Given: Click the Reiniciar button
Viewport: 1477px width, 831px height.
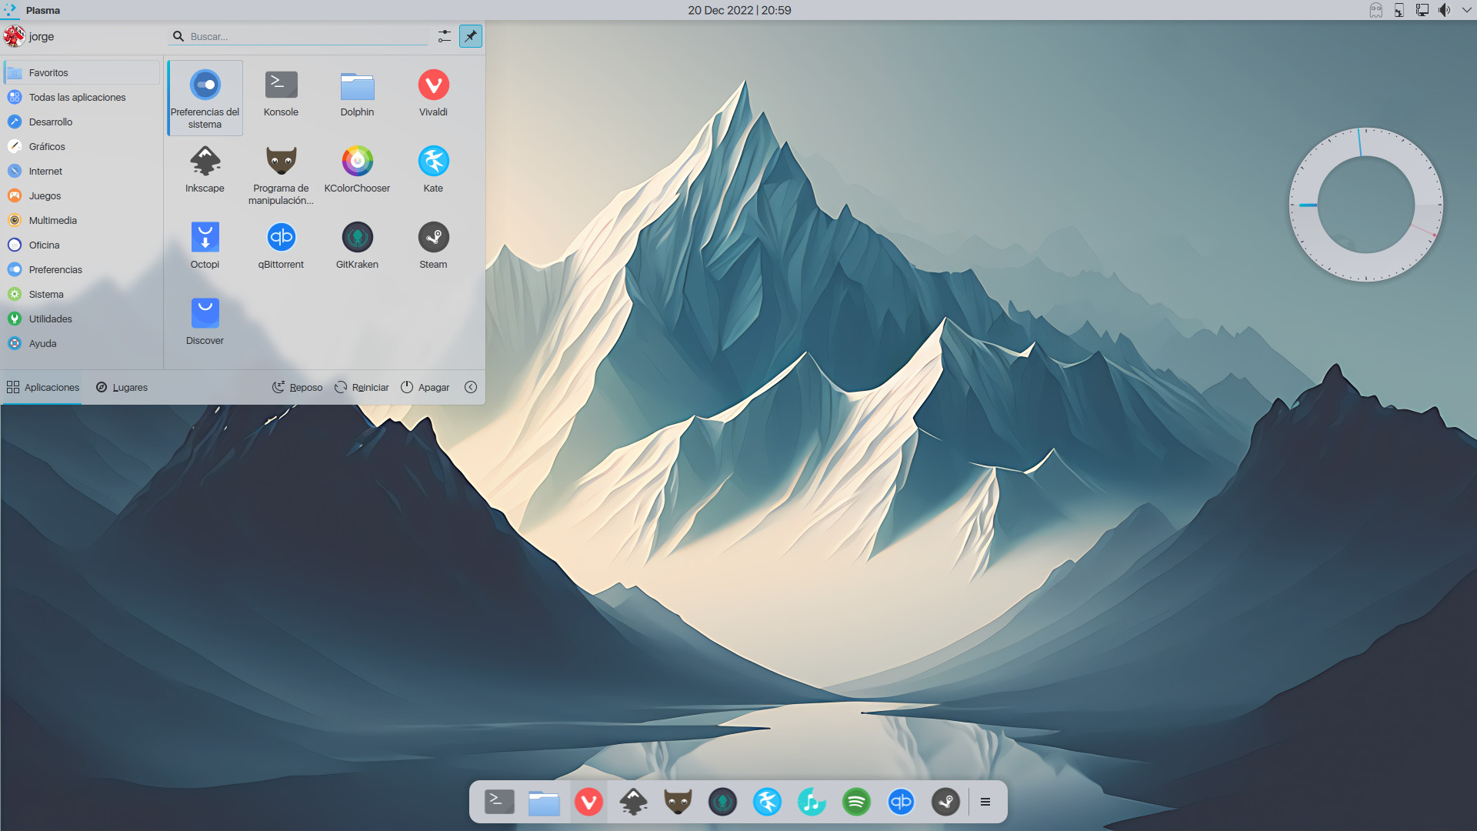Looking at the screenshot, I should pyautogui.click(x=361, y=387).
